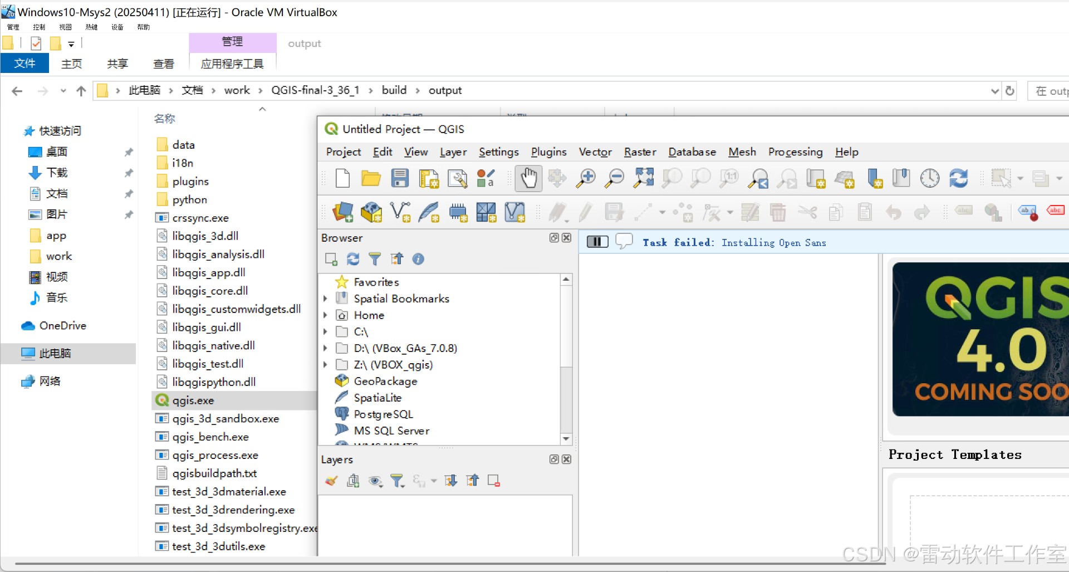The height and width of the screenshot is (572, 1069).
Task: Refresh the Explorer address bar
Action: 1010,91
